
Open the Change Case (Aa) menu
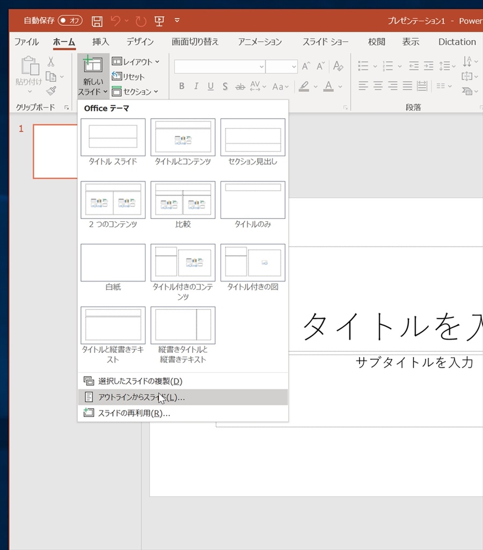click(280, 86)
